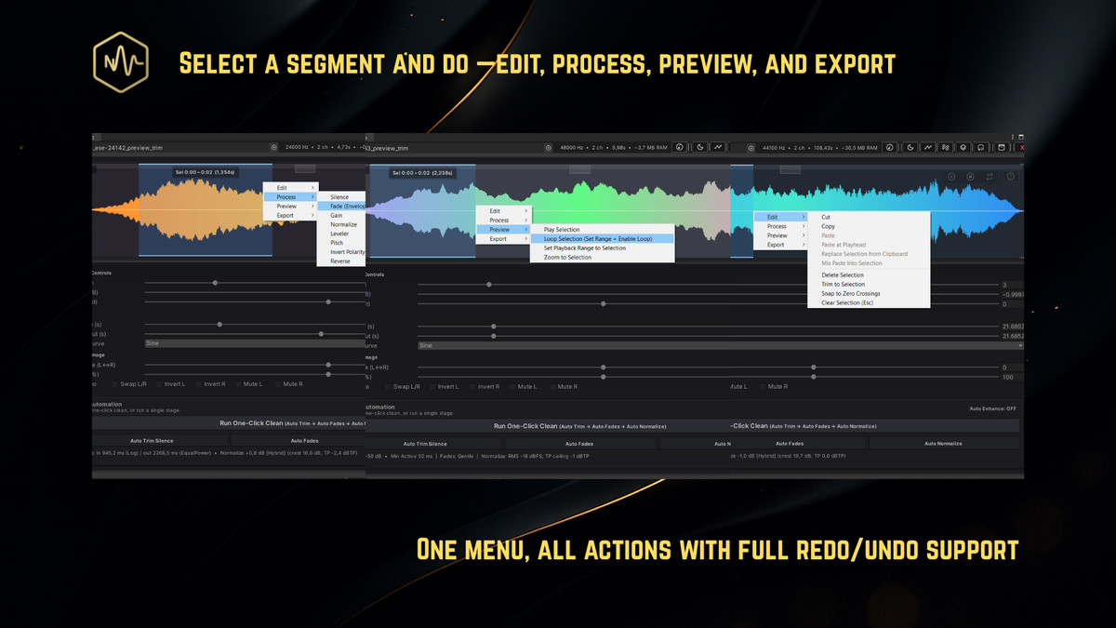Open the layout panel icon near the close button

[1003, 146]
